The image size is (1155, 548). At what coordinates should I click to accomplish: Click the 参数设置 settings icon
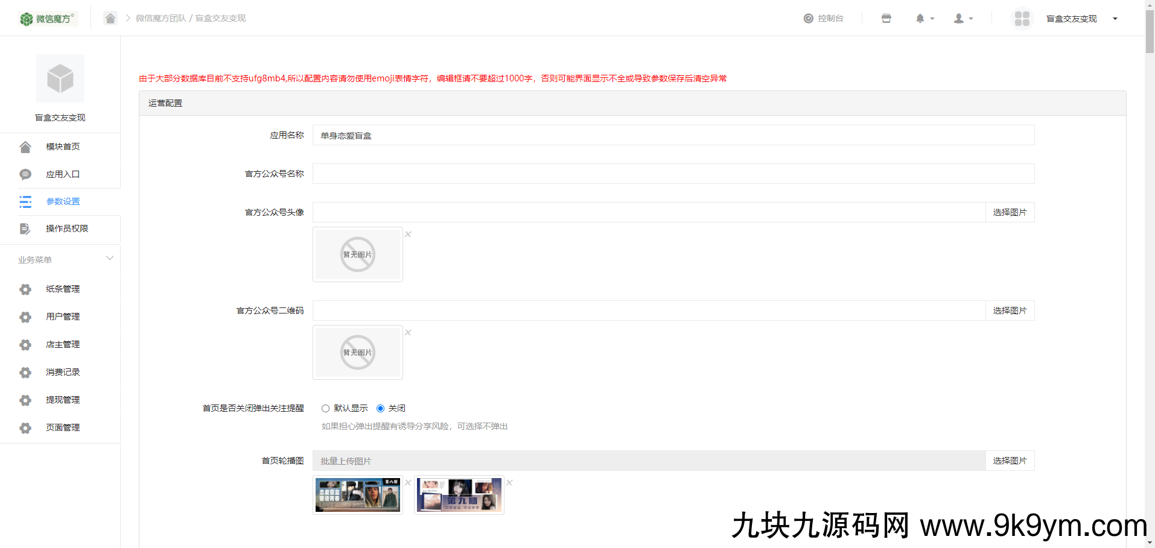pyautogui.click(x=25, y=202)
